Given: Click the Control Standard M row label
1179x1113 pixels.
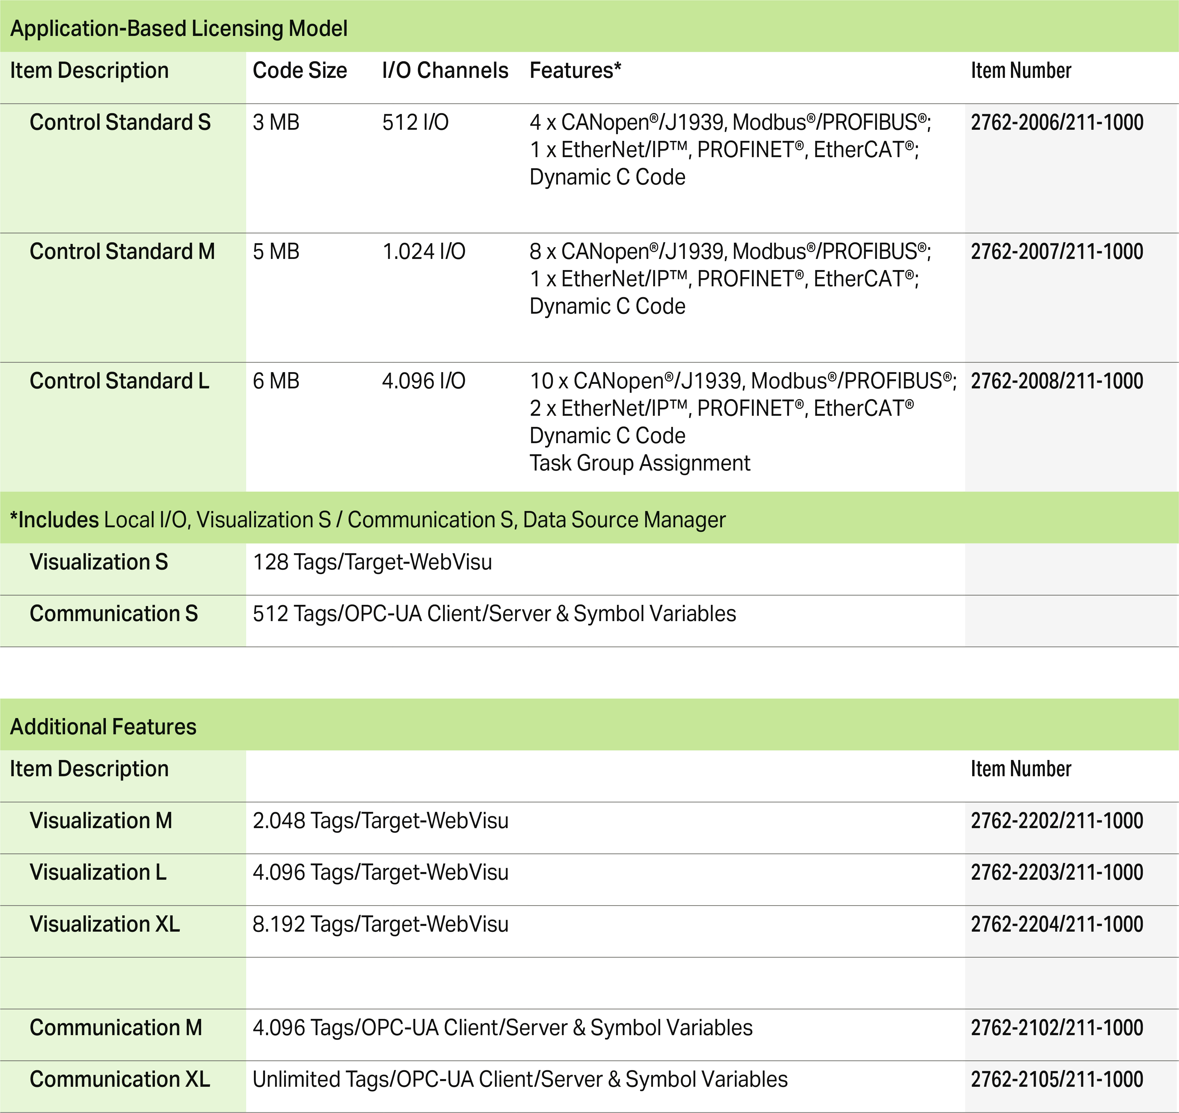Looking at the screenshot, I should 122,252.
